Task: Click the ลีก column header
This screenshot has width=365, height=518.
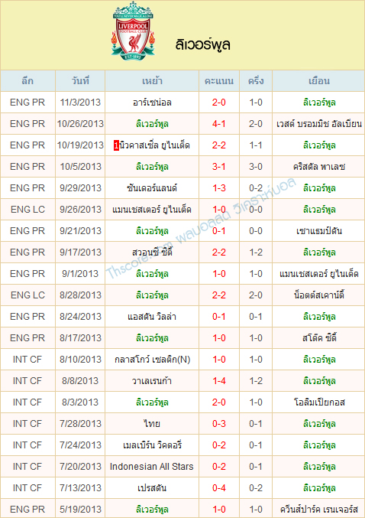Action: [x=27, y=81]
